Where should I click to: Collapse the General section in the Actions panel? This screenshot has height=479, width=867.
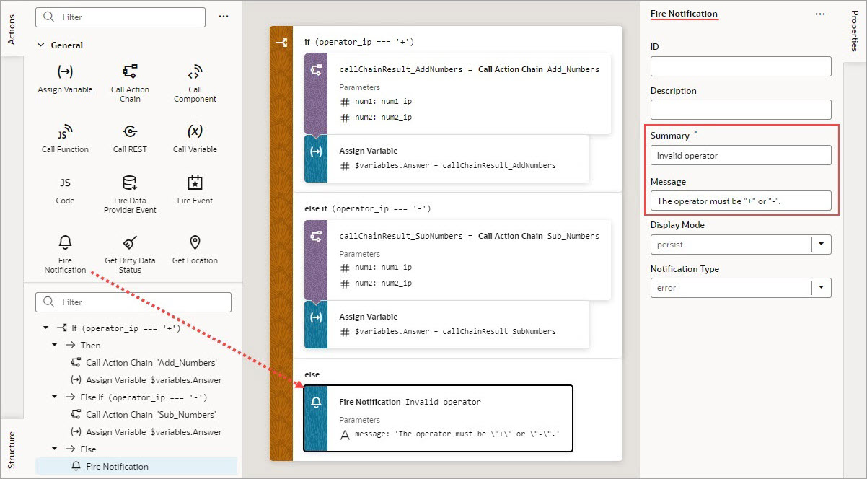tap(41, 45)
